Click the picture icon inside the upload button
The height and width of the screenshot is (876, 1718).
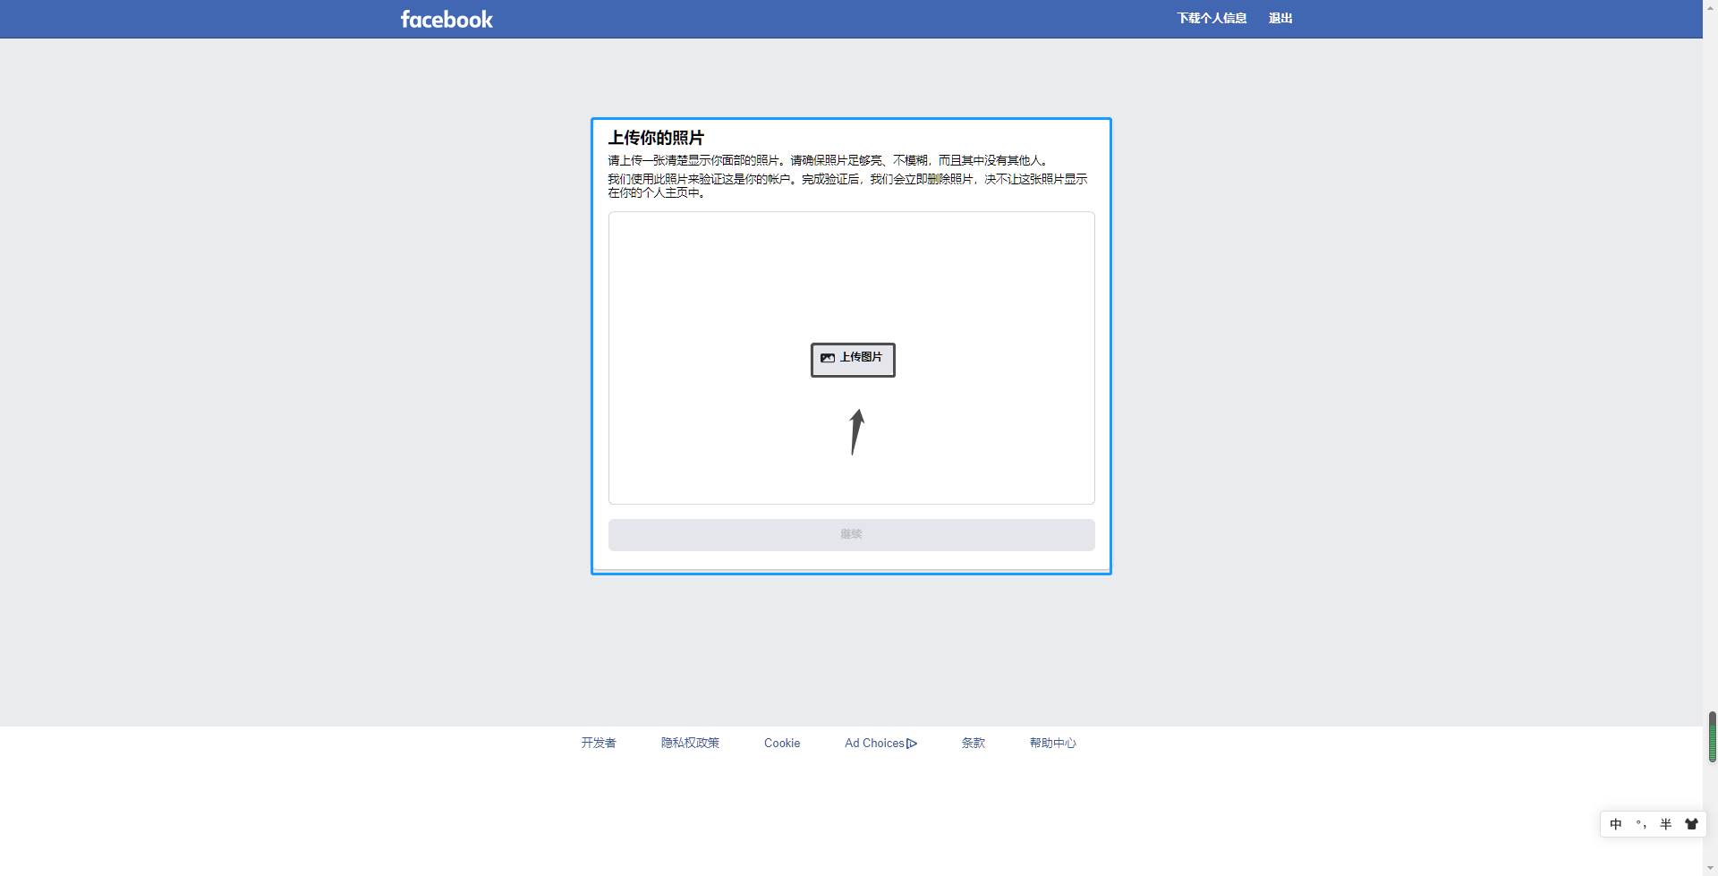pyautogui.click(x=828, y=358)
